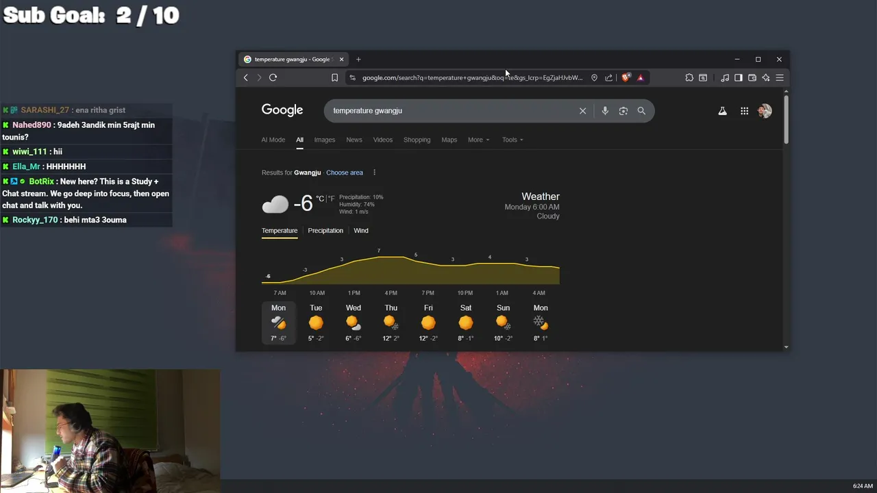Show the Wind chart tab
The image size is (877, 493).
coord(361,231)
